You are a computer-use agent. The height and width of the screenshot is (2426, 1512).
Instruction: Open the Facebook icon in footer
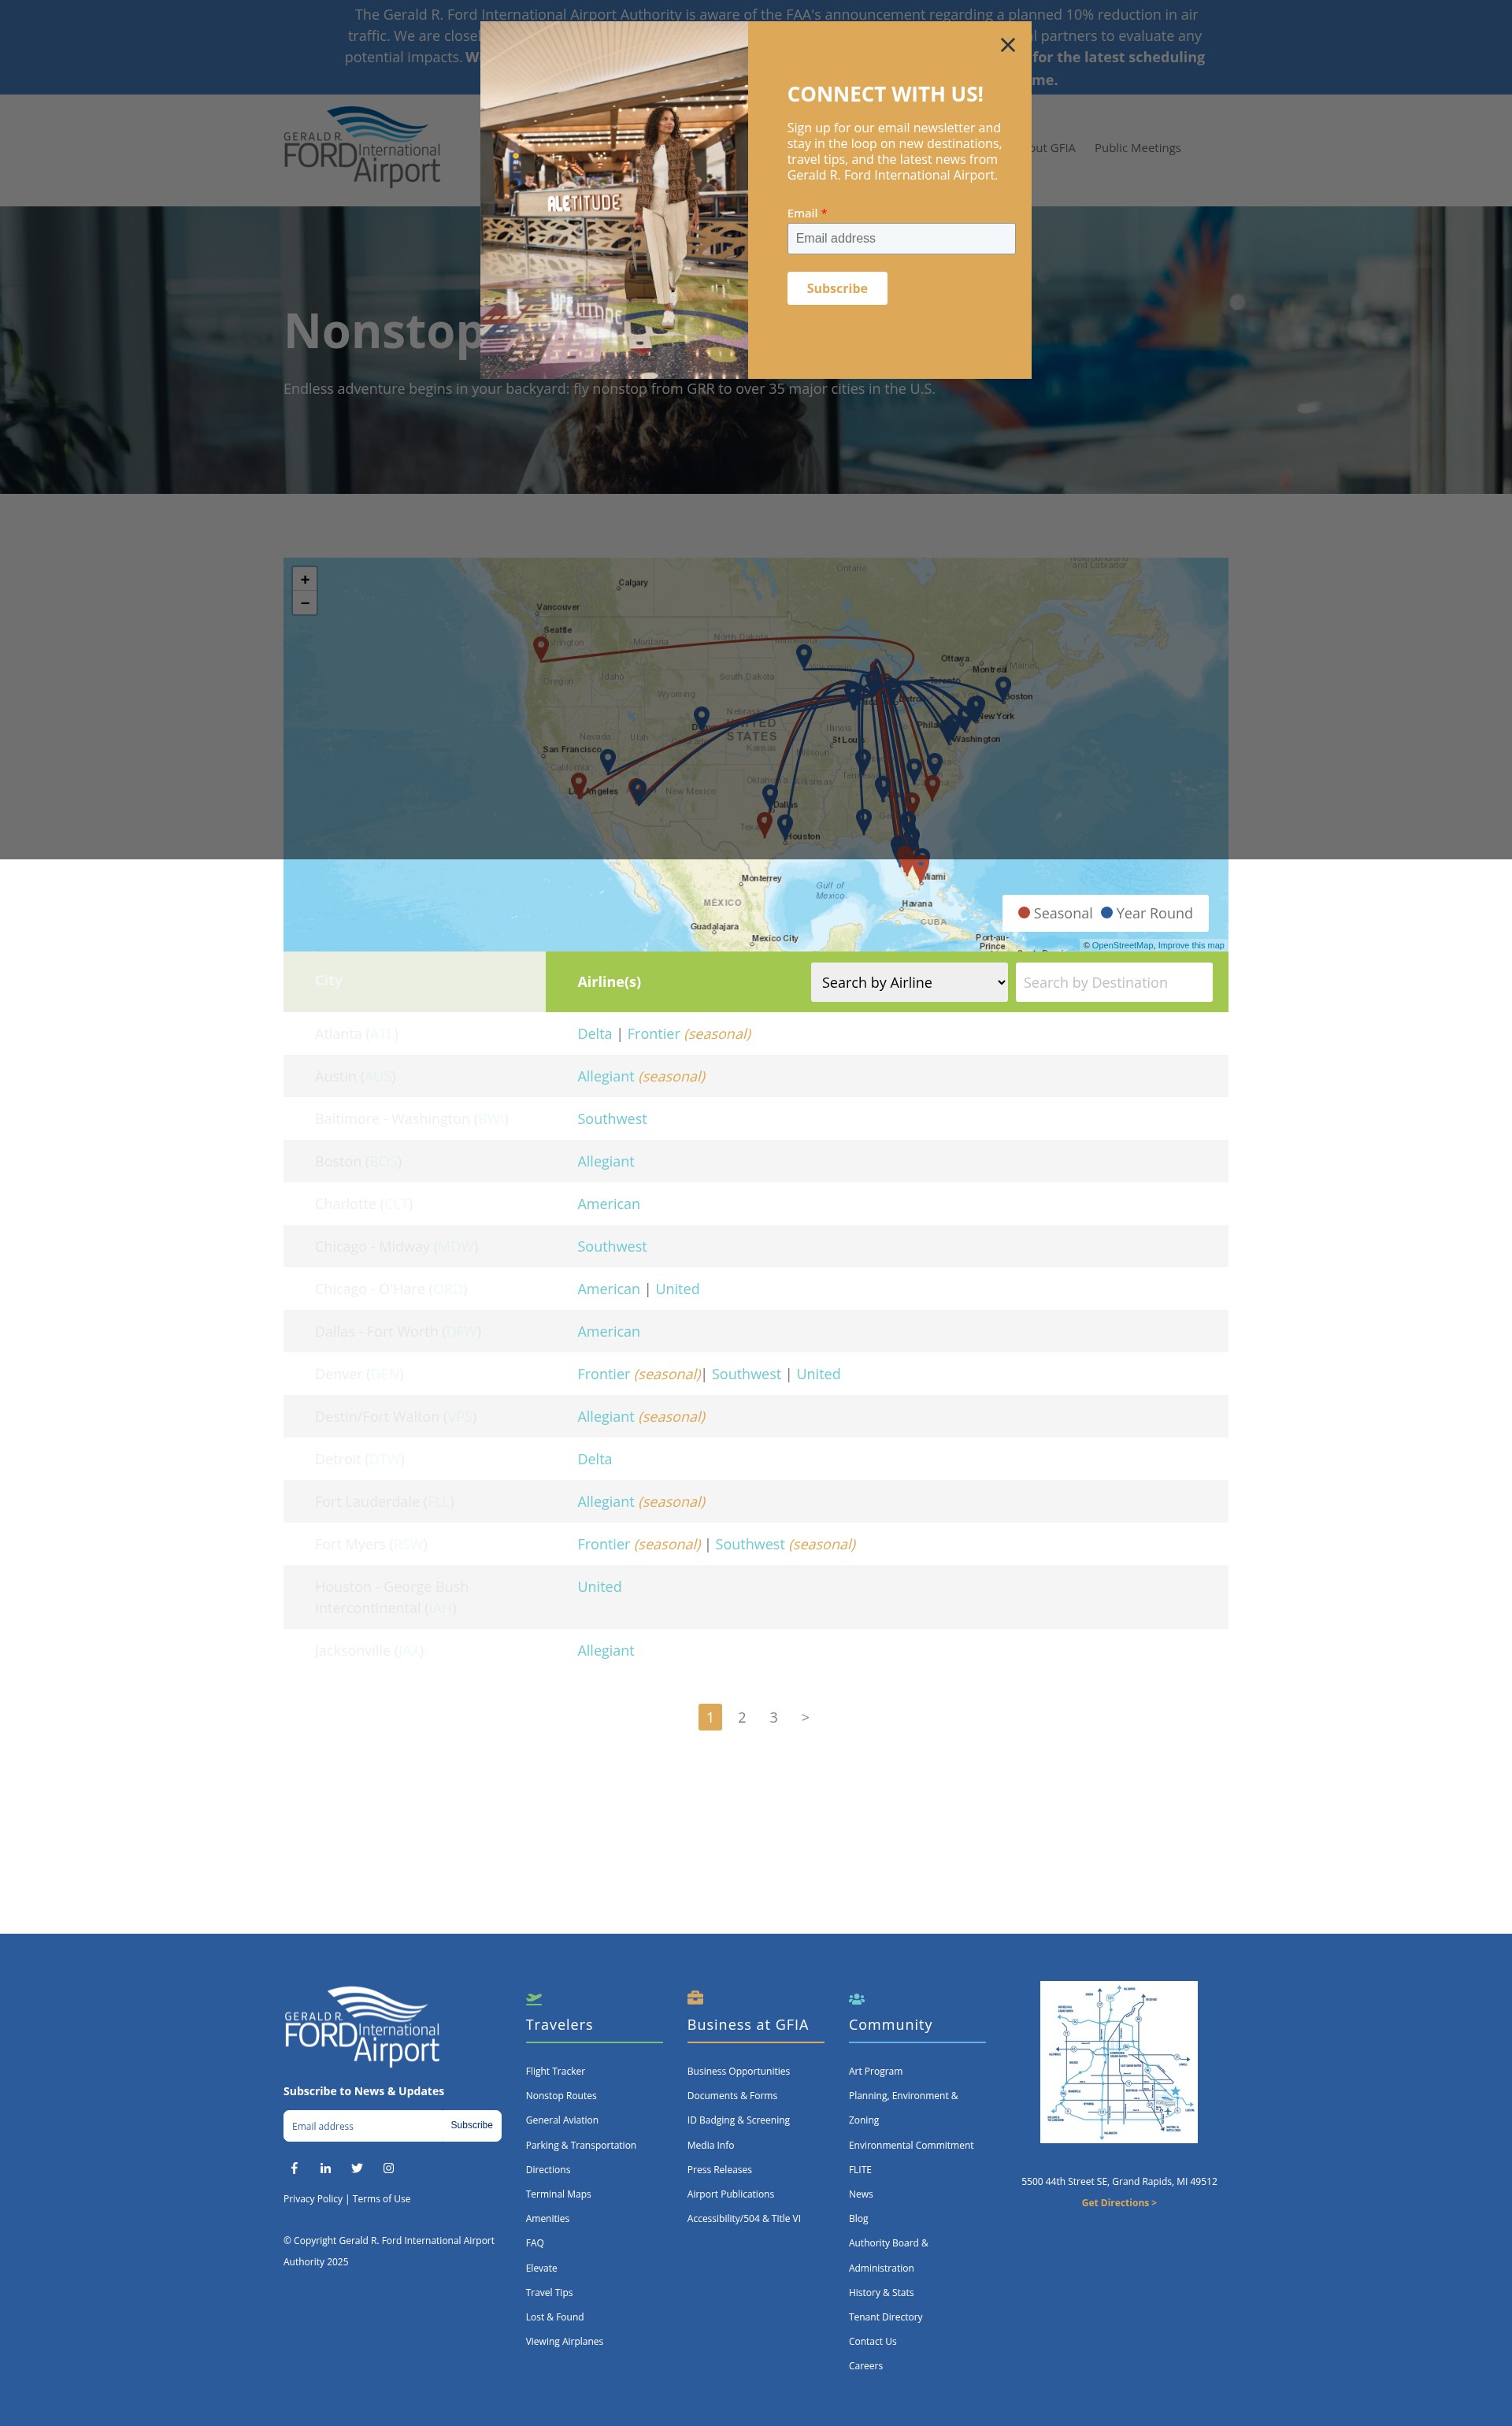point(294,2168)
